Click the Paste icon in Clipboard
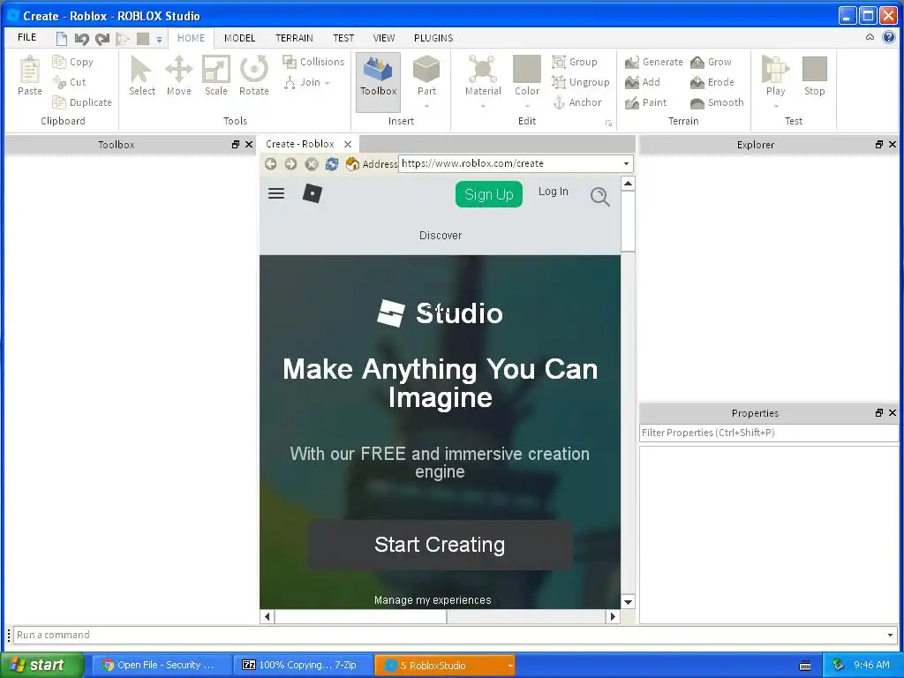The height and width of the screenshot is (678, 904). tap(29, 70)
